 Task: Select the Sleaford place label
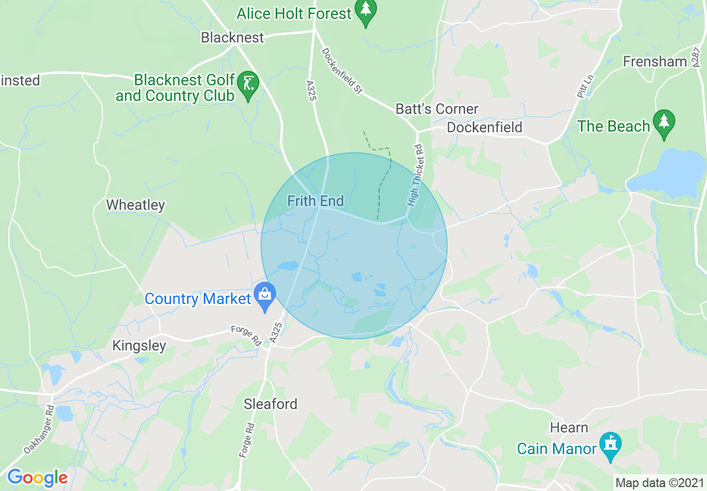coord(270,404)
